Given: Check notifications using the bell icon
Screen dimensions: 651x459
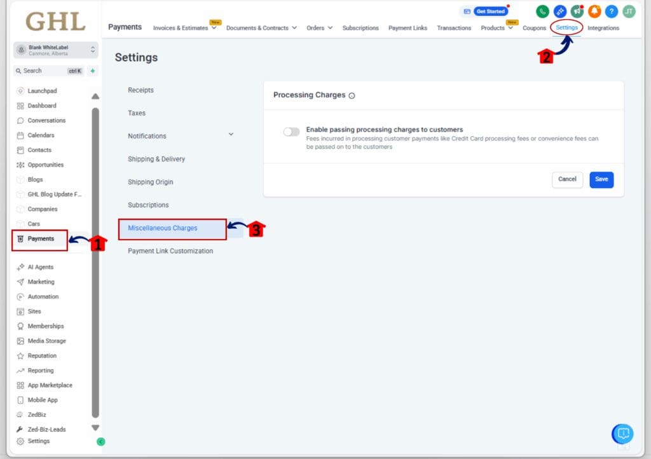Looking at the screenshot, I should [594, 11].
